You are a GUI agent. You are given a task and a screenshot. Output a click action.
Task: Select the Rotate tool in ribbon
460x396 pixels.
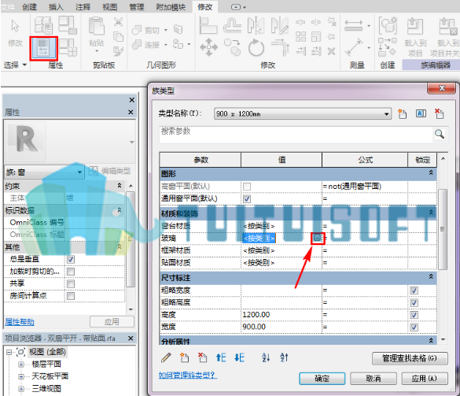(x=256, y=47)
